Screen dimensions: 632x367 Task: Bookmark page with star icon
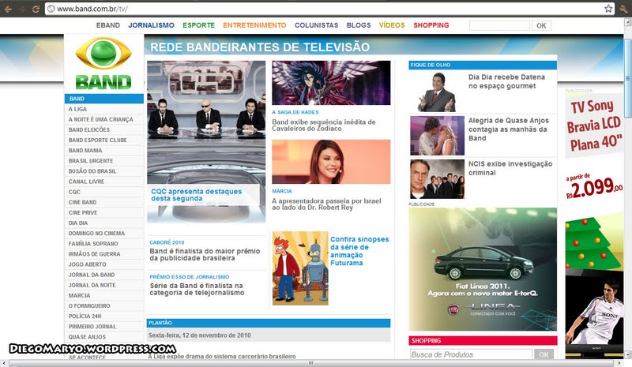point(608,9)
